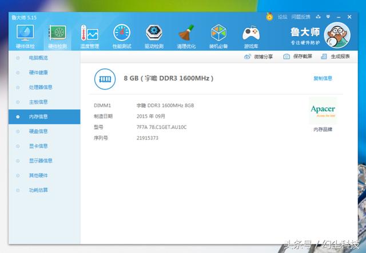The width and height of the screenshot is (366, 253).
Task: Open 游戏库 gamepad icon
Action: (251, 34)
